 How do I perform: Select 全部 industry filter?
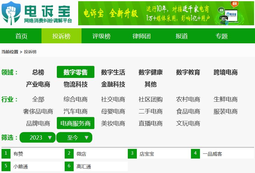point(38,99)
